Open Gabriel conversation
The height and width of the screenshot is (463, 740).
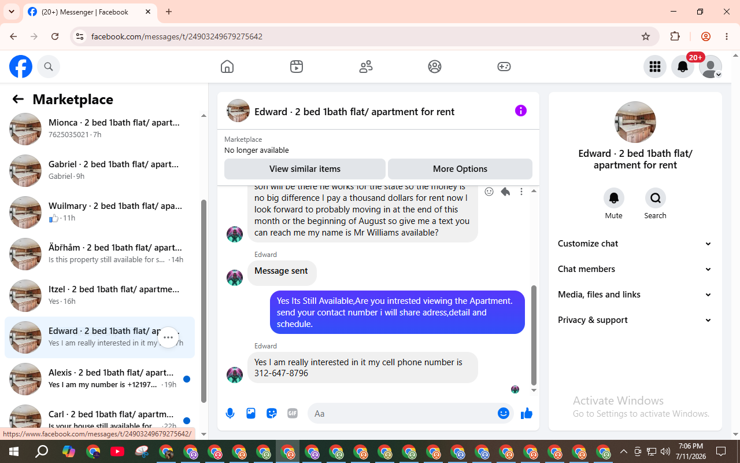point(99,171)
